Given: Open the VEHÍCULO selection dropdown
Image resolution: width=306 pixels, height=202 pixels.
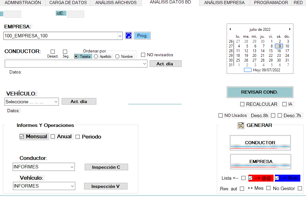Looking at the screenshot, I should coord(57,101).
